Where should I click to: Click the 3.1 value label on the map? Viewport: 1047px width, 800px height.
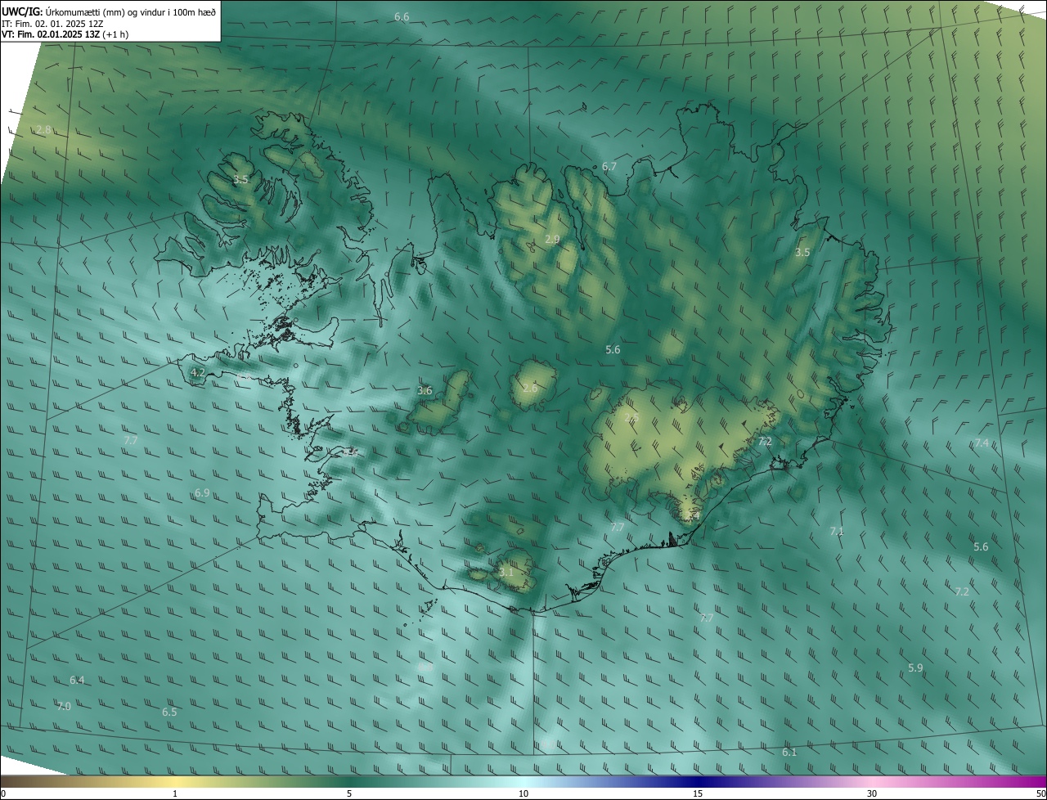[x=506, y=572]
